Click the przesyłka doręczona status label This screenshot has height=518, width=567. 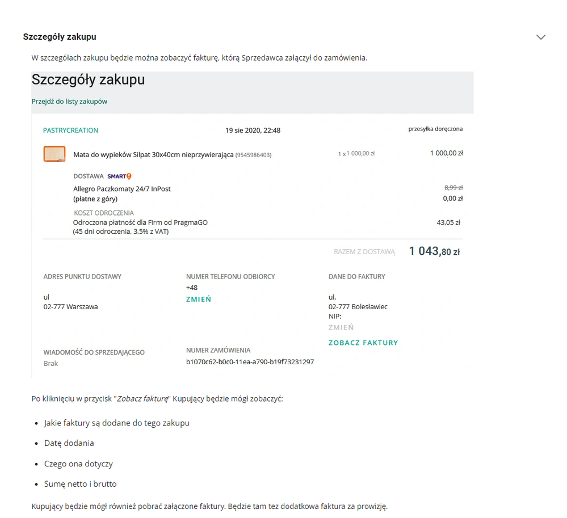(435, 129)
